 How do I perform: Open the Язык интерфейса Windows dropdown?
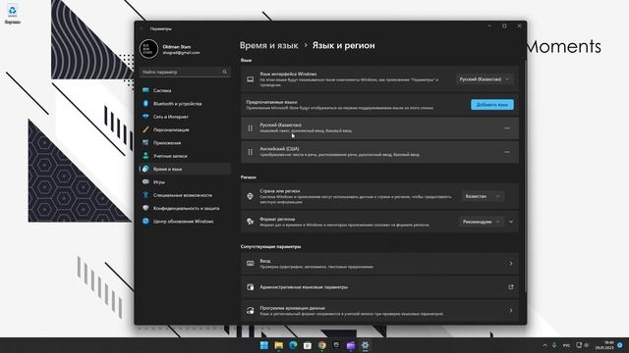[485, 79]
